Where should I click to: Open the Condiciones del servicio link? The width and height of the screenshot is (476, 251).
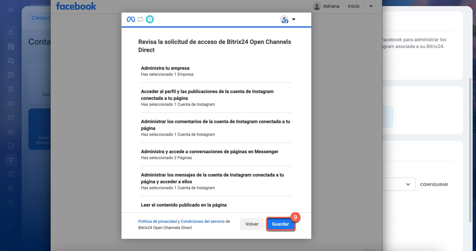click(203, 221)
